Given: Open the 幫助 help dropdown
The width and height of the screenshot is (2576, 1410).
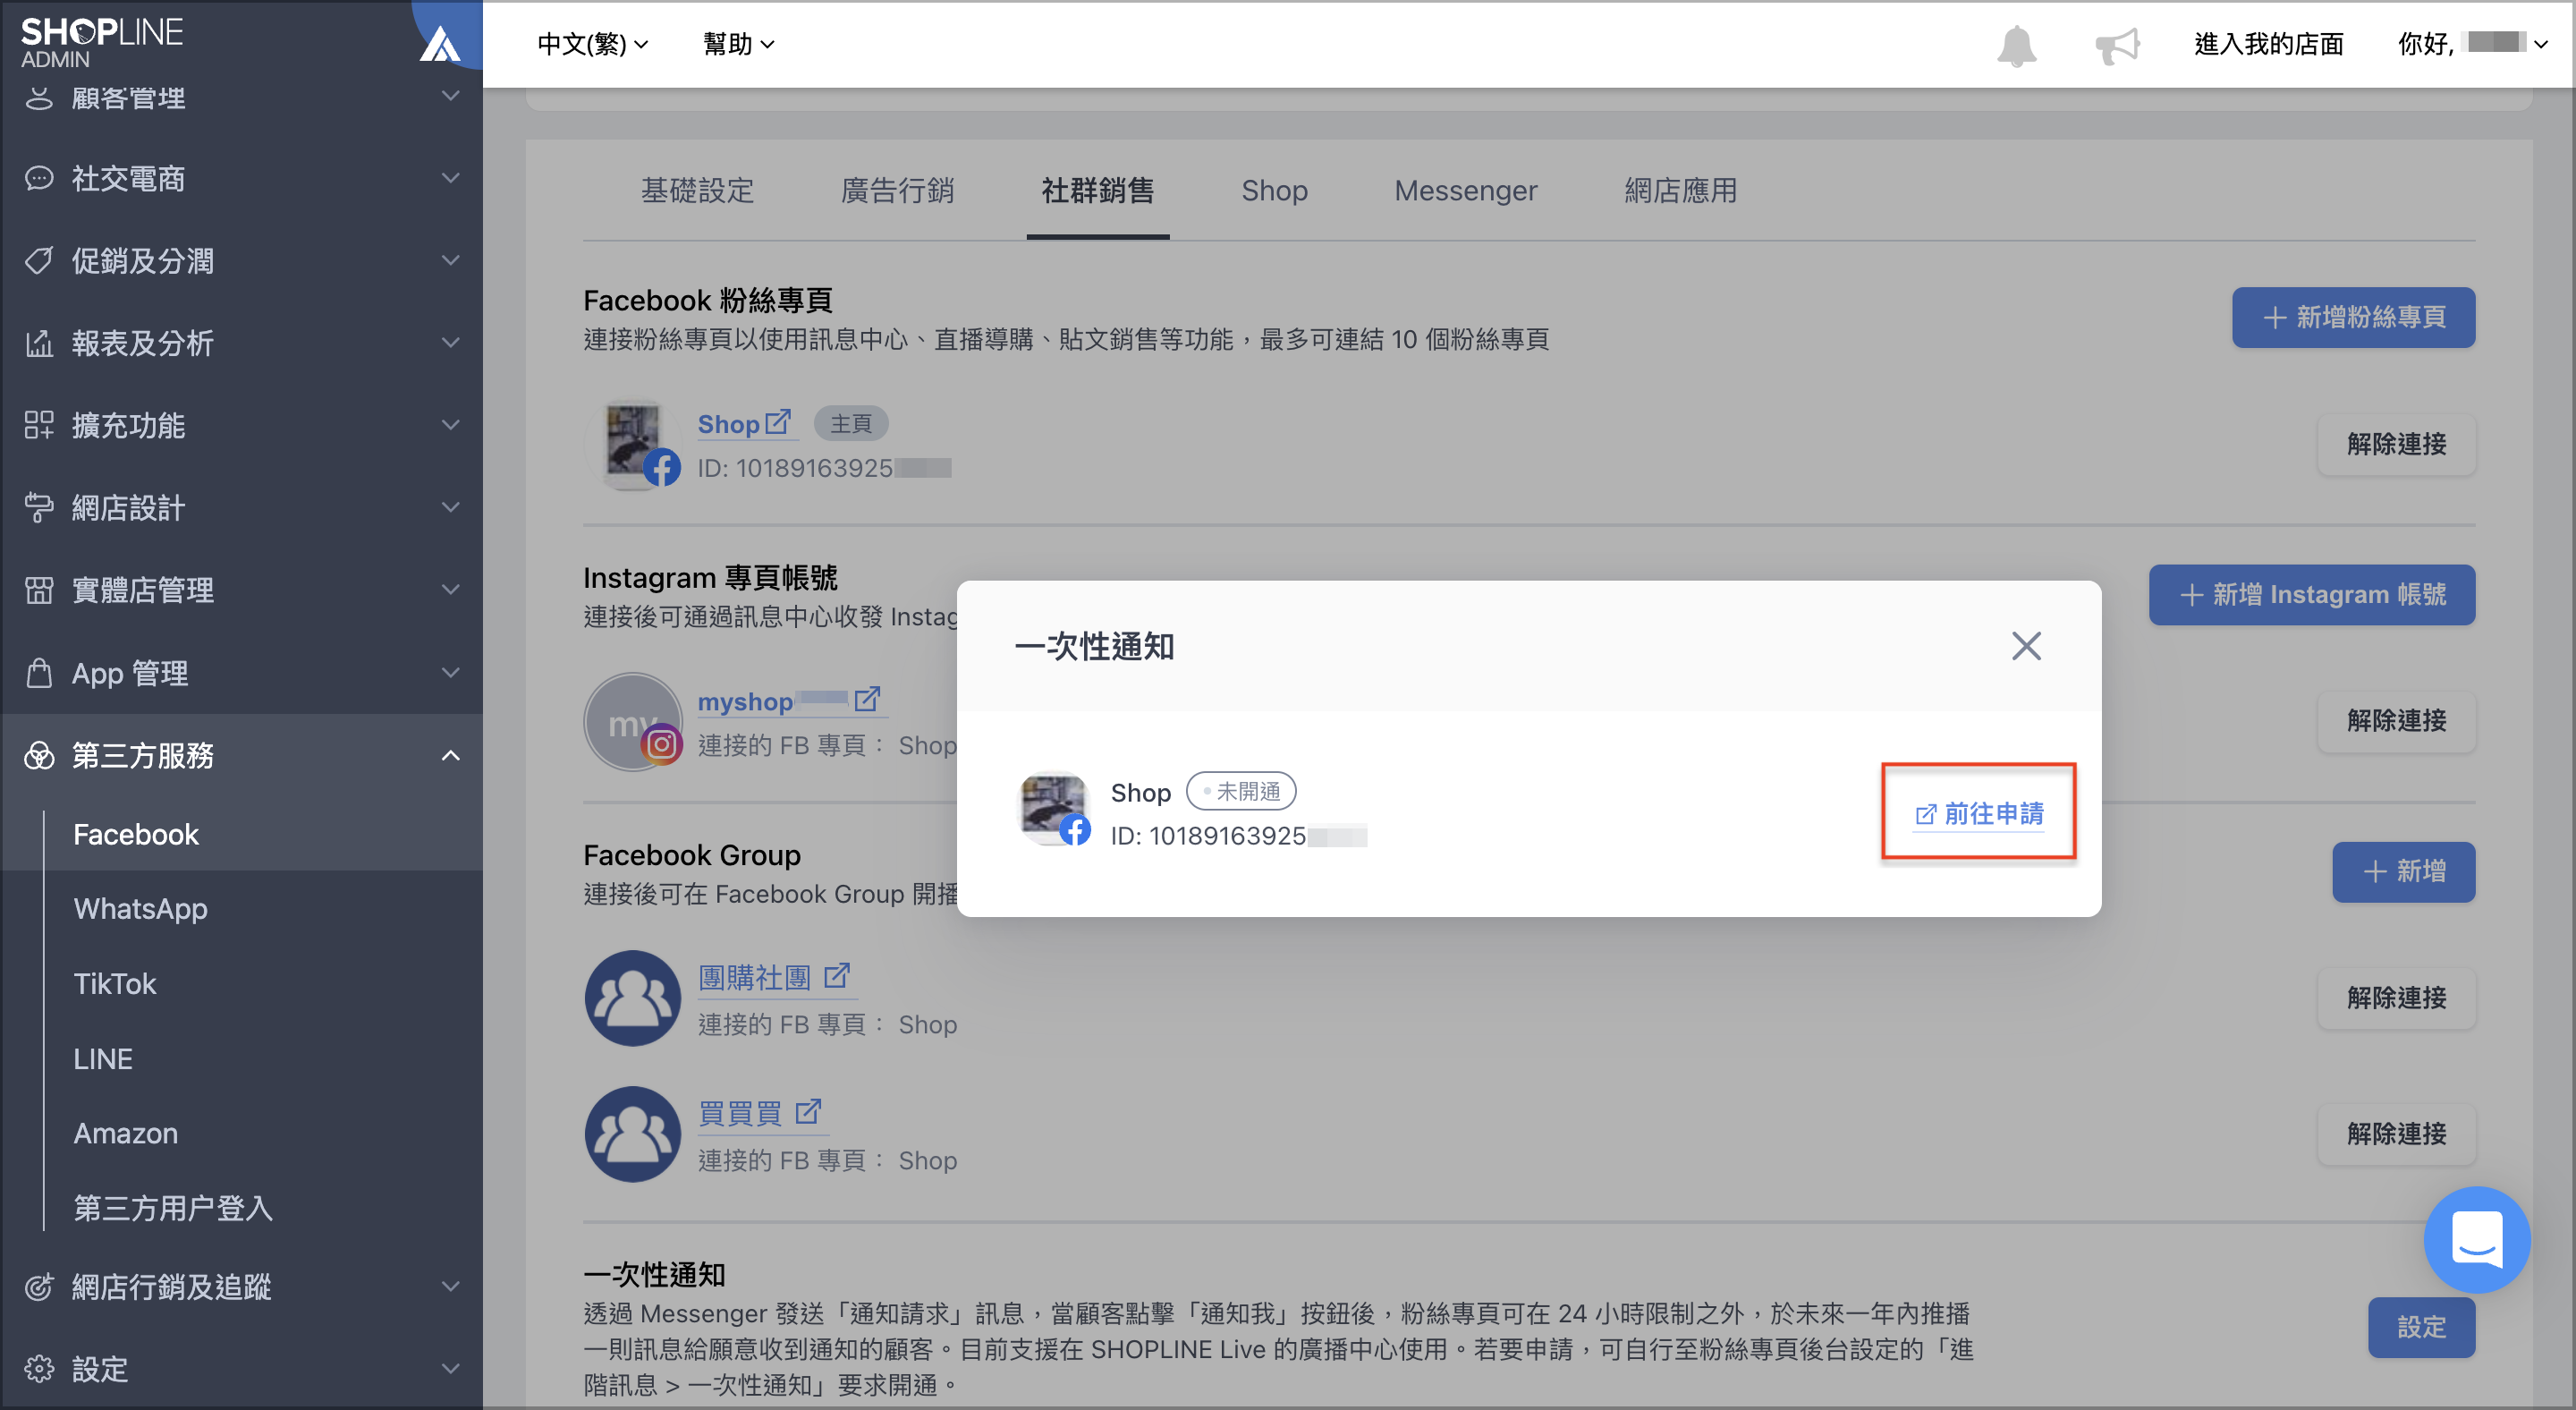Looking at the screenshot, I should pyautogui.click(x=738, y=44).
